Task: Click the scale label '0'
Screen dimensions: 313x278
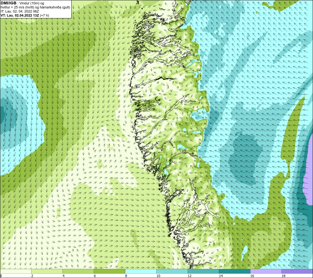Action: click(x=1, y=276)
